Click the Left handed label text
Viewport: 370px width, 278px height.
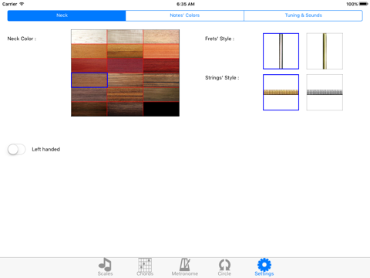pos(46,149)
